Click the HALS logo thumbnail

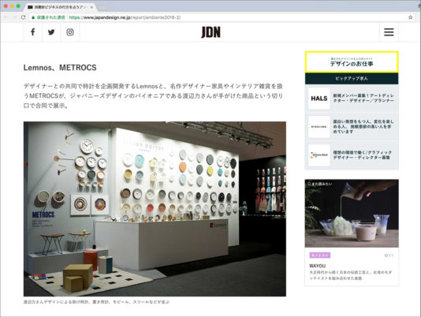pyautogui.click(x=319, y=99)
